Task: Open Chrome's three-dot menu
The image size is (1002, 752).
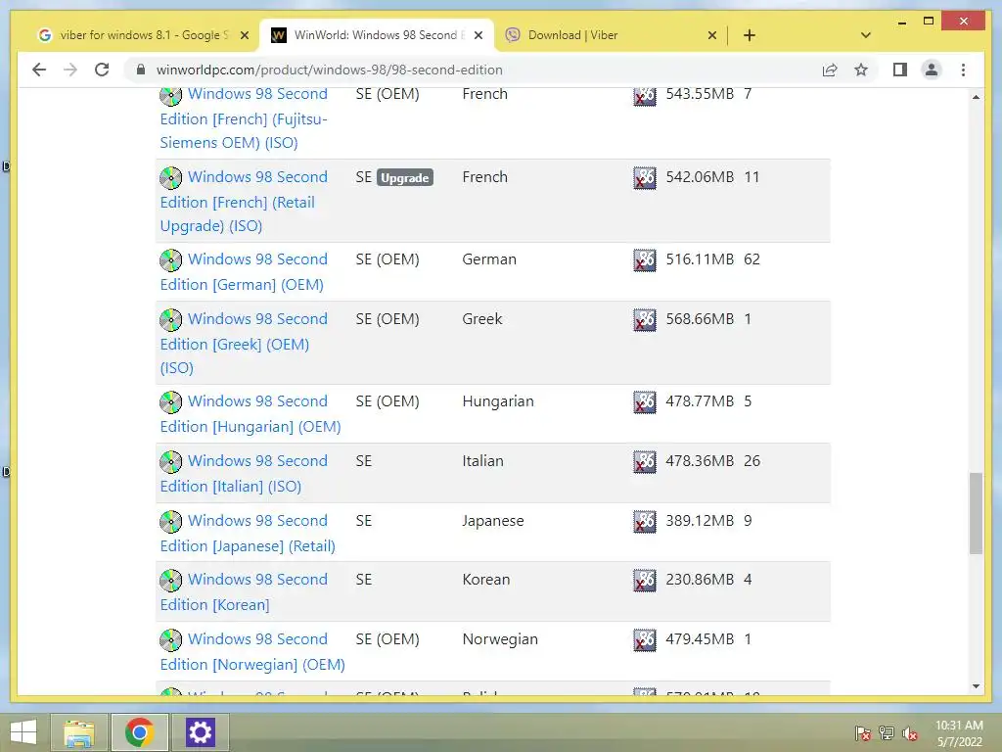Action: point(963,70)
